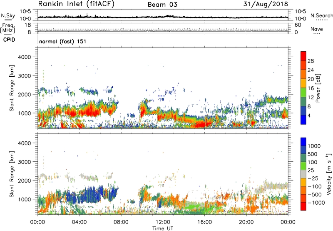333x231 pixels.
Task: Click the light green segment of Velocity colorbar
Action: [x=303, y=166]
